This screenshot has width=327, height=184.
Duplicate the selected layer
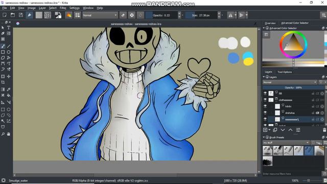pos(275,130)
